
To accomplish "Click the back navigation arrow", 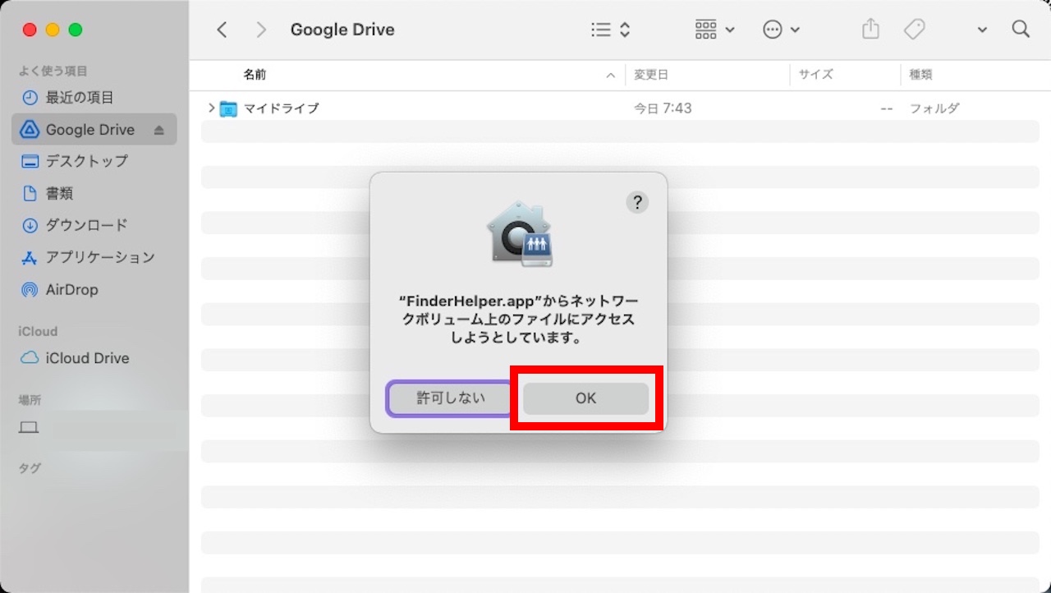I will [222, 30].
